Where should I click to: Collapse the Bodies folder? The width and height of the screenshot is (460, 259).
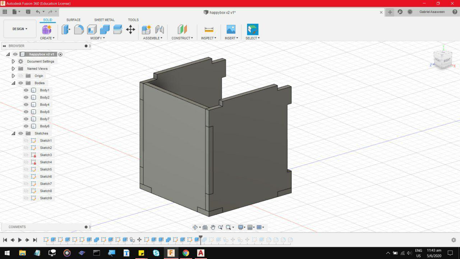[x=13, y=83]
